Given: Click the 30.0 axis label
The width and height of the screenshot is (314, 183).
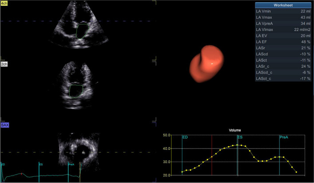Looking at the screenshot, I should pyautogui.click(x=167, y=162).
